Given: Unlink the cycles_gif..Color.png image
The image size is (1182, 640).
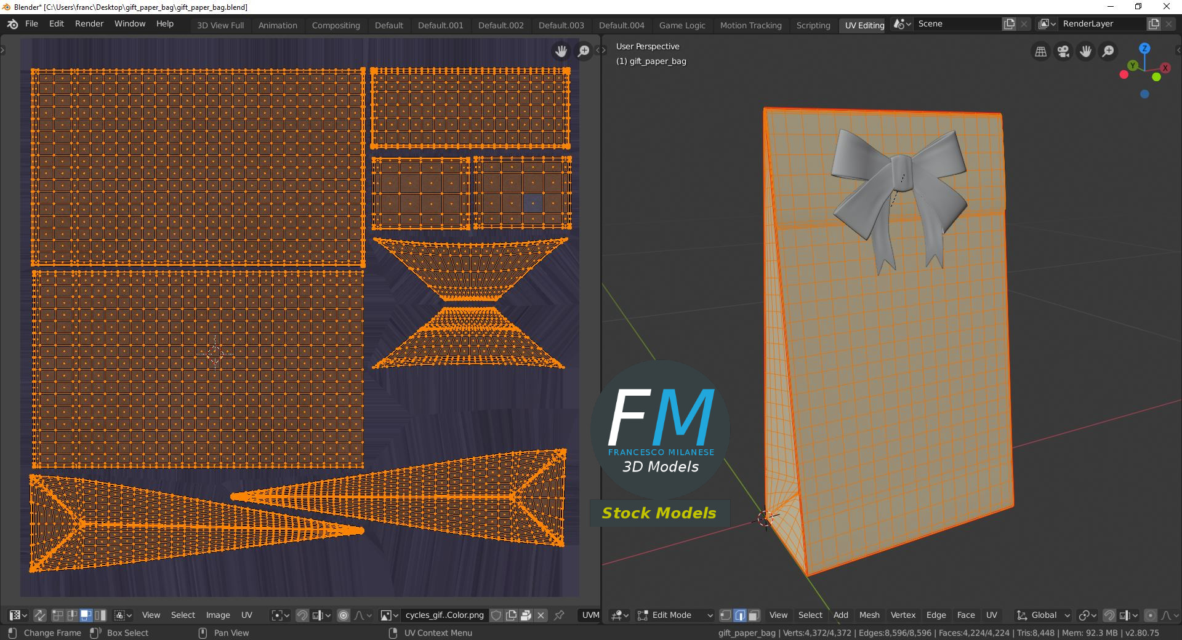Looking at the screenshot, I should [541, 615].
